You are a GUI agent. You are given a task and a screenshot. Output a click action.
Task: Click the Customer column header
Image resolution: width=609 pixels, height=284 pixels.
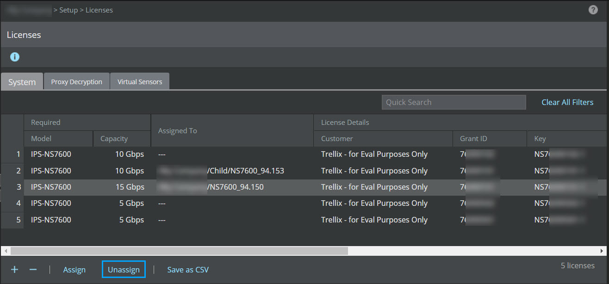click(383, 138)
